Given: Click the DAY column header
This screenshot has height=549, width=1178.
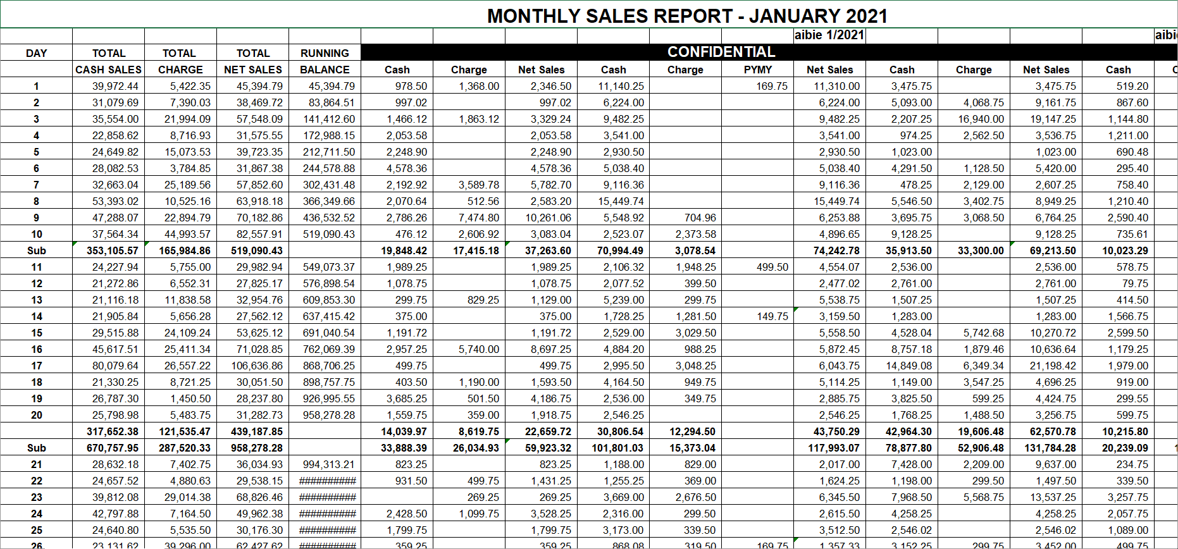Looking at the screenshot, I should point(37,53).
